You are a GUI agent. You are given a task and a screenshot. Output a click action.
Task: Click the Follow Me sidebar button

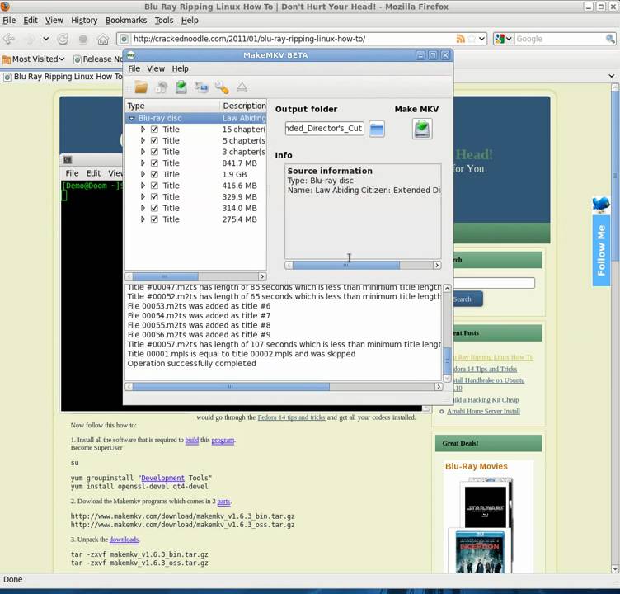(601, 251)
